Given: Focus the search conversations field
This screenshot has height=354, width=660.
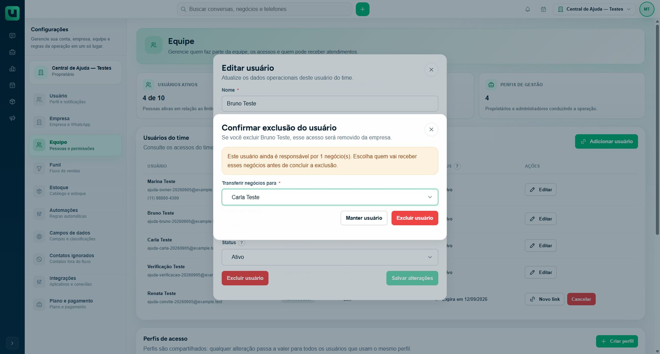Looking at the screenshot, I should [x=264, y=9].
